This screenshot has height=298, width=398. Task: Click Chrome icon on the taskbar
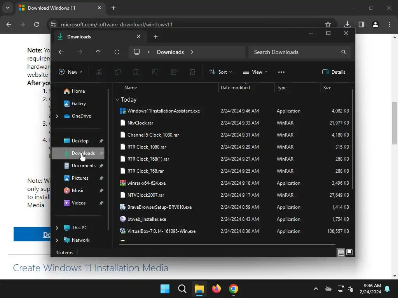234,289
